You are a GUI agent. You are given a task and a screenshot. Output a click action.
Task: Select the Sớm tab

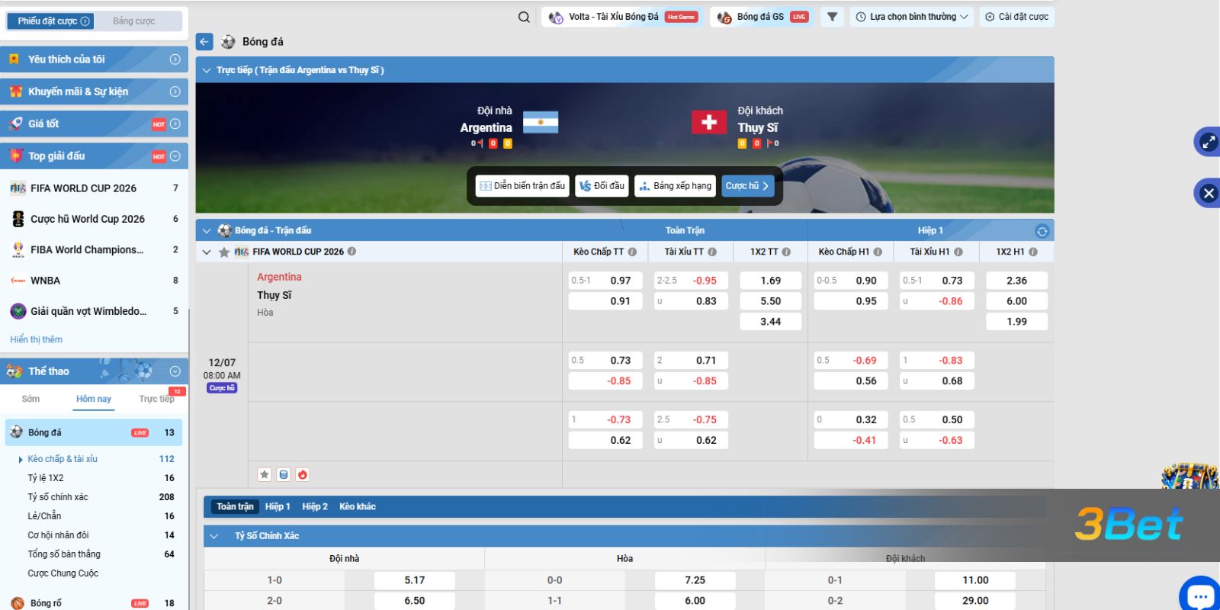point(30,399)
